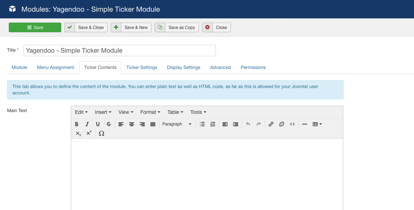The width and height of the screenshot is (414, 210).
Task: Click Save & New
Action: [x=131, y=28]
